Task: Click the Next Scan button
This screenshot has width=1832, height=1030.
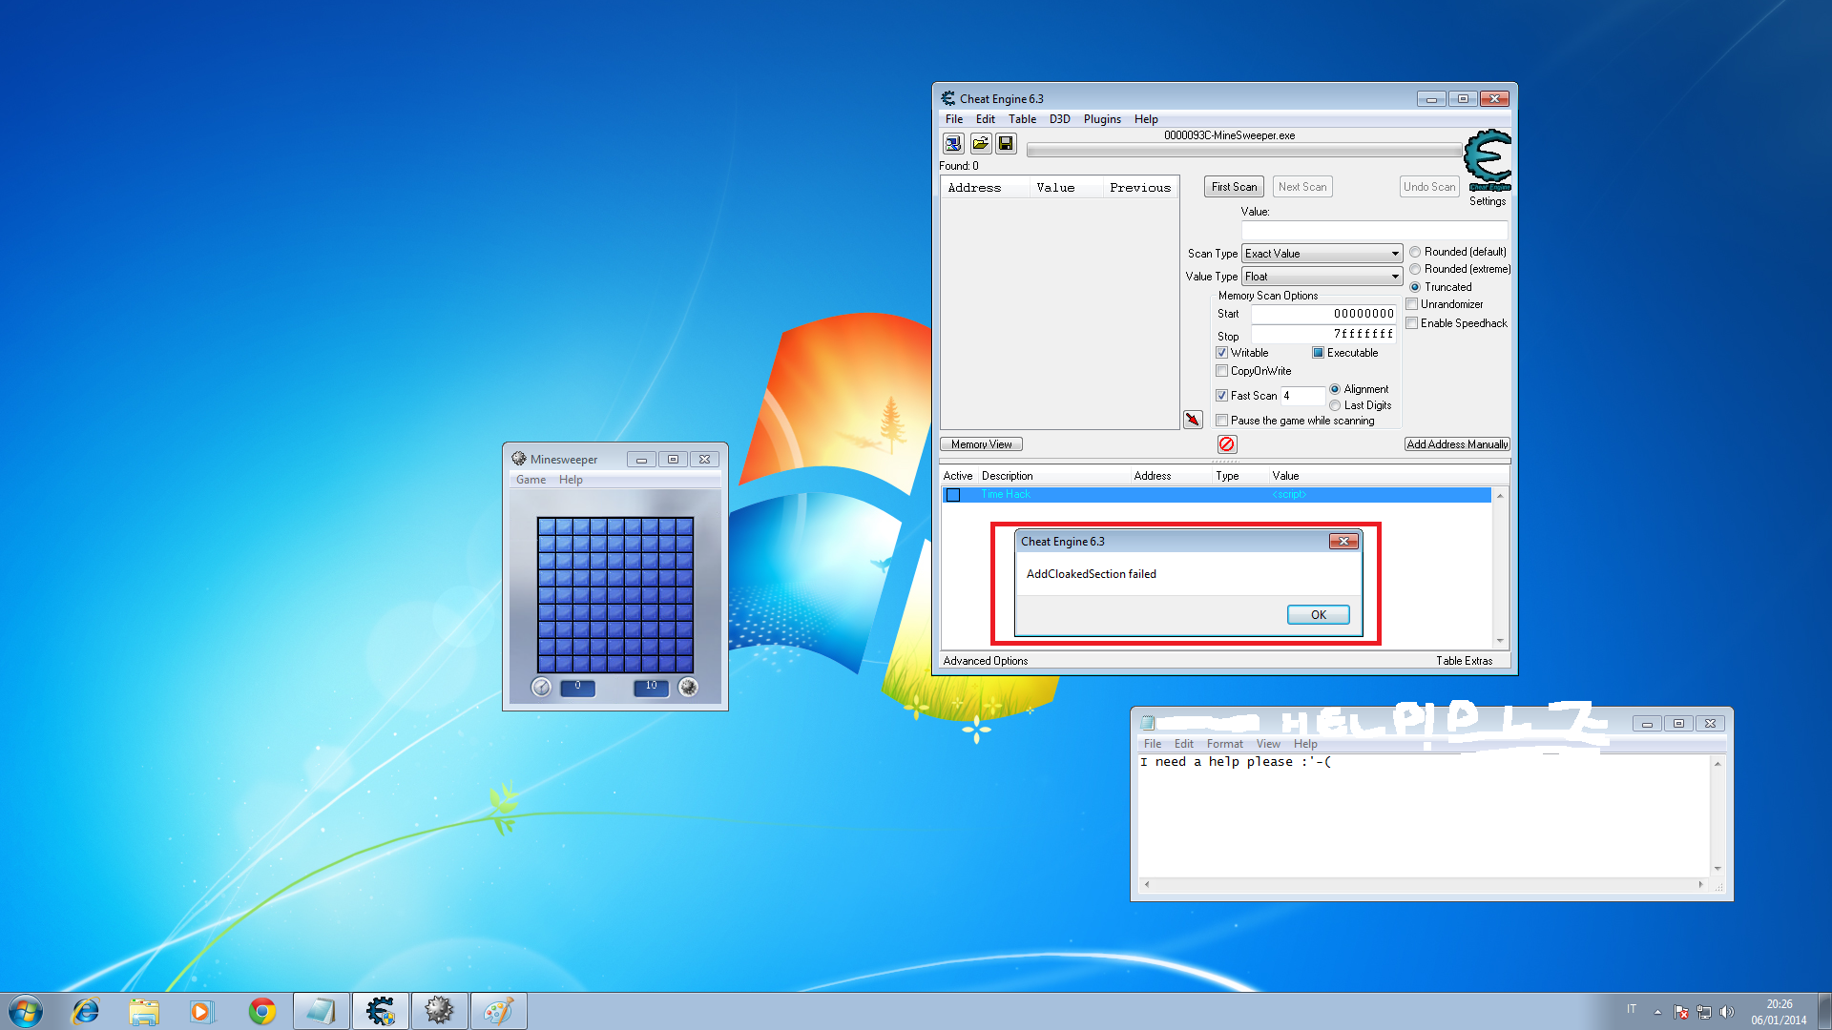Action: tap(1302, 187)
